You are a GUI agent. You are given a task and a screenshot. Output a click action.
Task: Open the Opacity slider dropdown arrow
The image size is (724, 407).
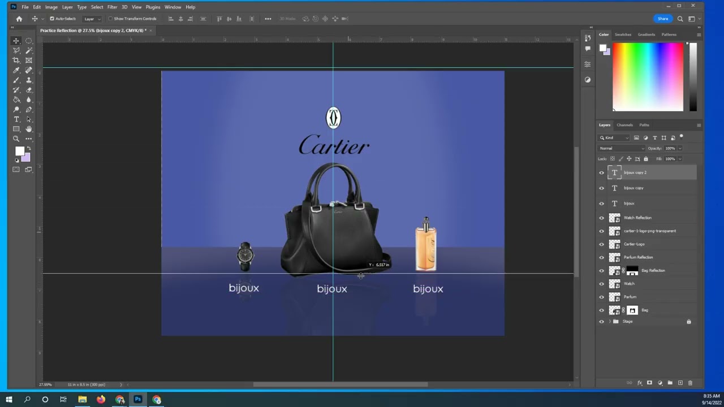pyautogui.click(x=679, y=148)
